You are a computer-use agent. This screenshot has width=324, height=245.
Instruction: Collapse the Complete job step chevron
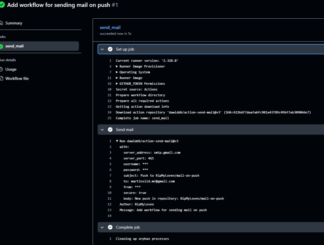(102, 227)
